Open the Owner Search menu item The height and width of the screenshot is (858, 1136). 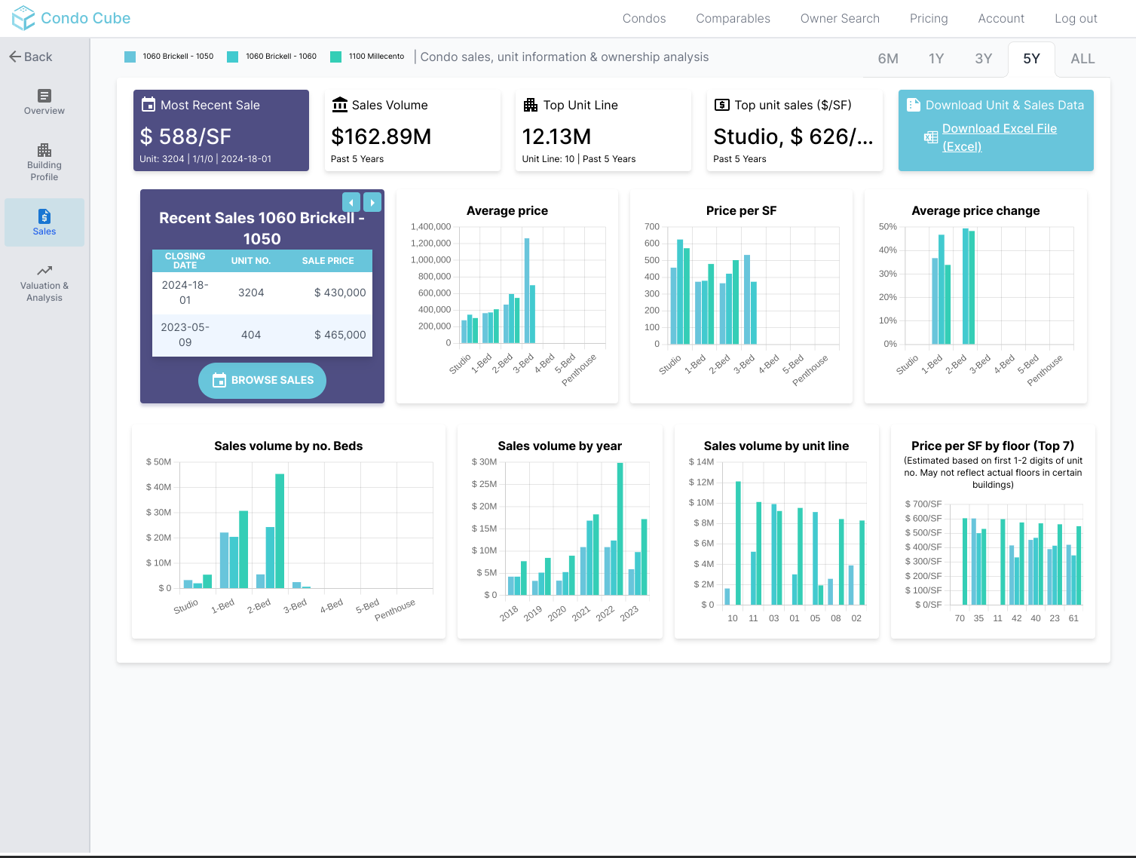(840, 19)
